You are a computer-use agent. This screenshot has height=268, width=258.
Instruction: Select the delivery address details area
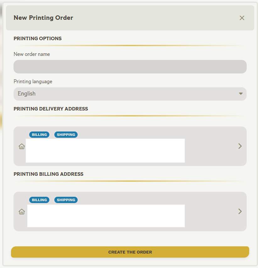105,151
